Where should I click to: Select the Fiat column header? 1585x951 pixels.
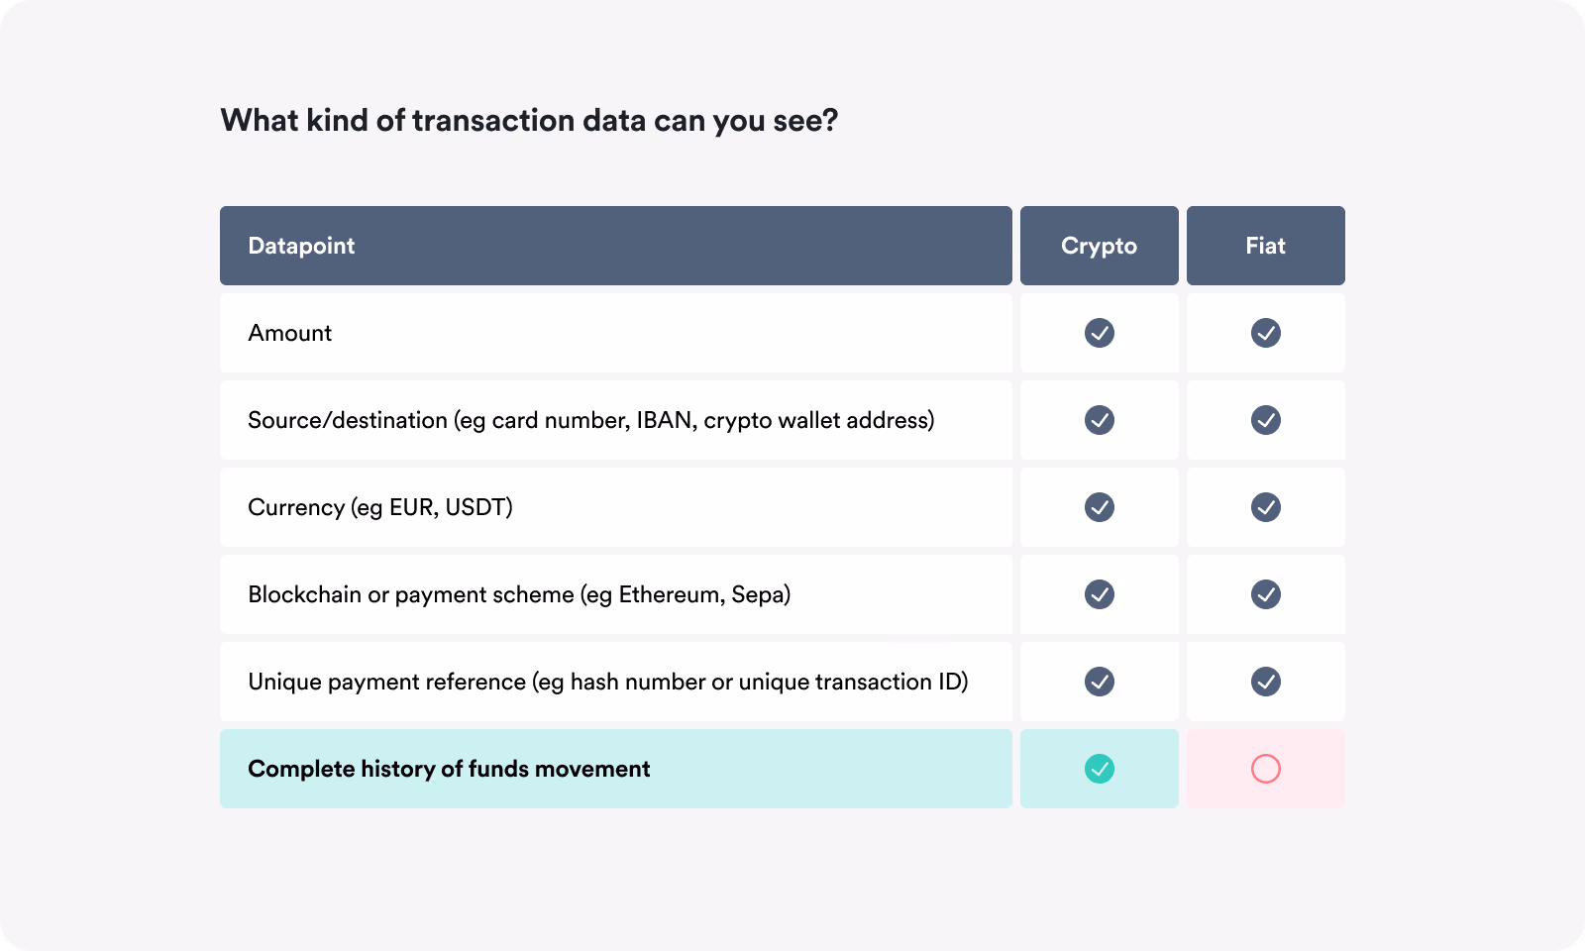pyautogui.click(x=1266, y=246)
